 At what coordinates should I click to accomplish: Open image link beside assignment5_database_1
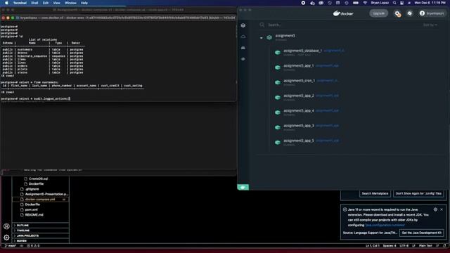click(334, 51)
